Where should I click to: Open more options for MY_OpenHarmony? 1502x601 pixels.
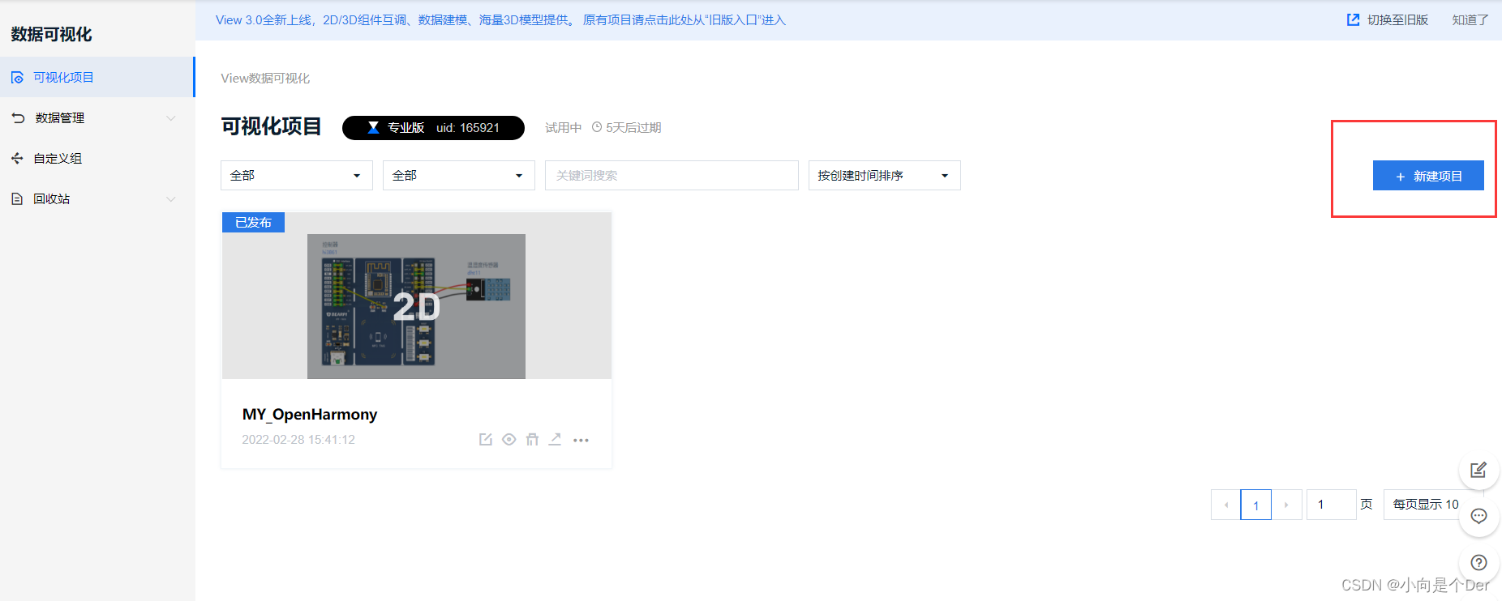pos(581,440)
